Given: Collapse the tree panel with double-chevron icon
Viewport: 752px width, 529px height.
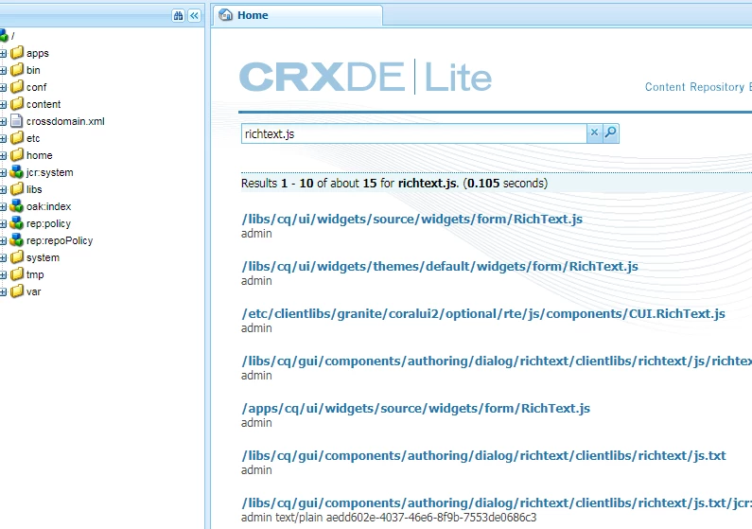Looking at the screenshot, I should tap(194, 16).
